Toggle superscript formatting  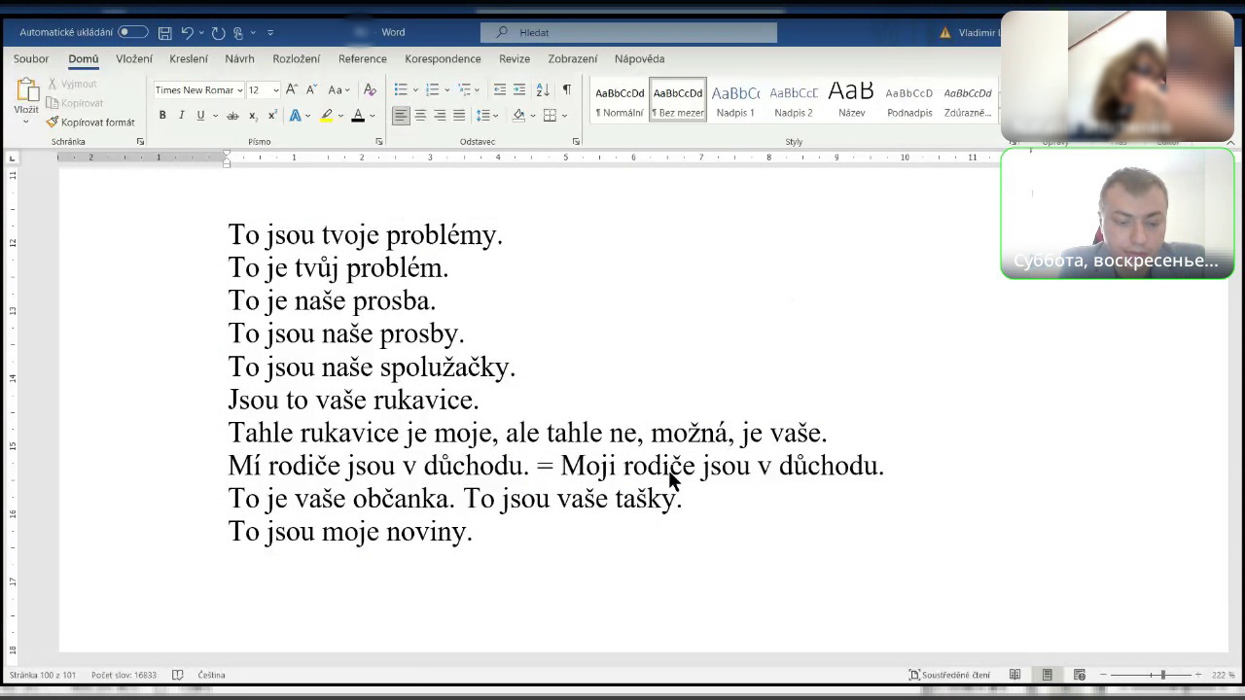271,116
